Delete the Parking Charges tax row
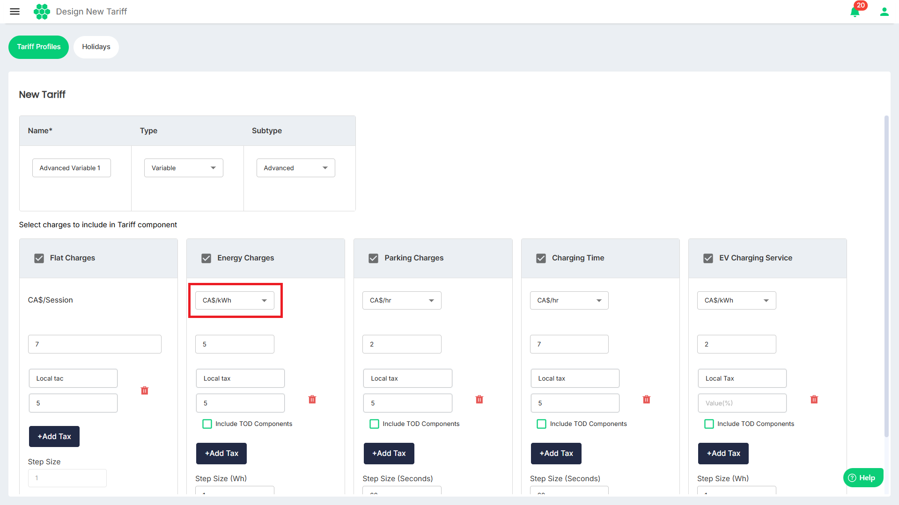The image size is (899, 505). (x=479, y=399)
